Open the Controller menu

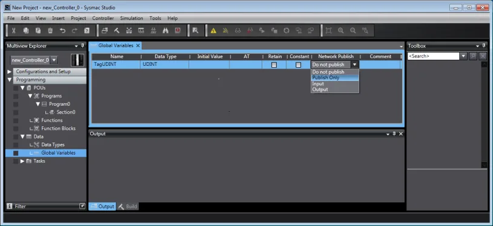pos(103,18)
